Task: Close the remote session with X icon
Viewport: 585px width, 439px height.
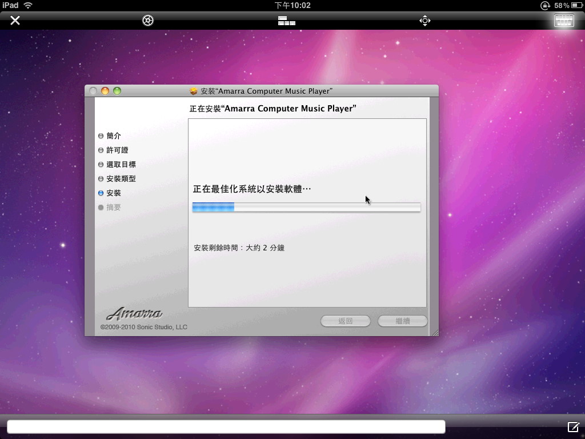Action: [15, 20]
